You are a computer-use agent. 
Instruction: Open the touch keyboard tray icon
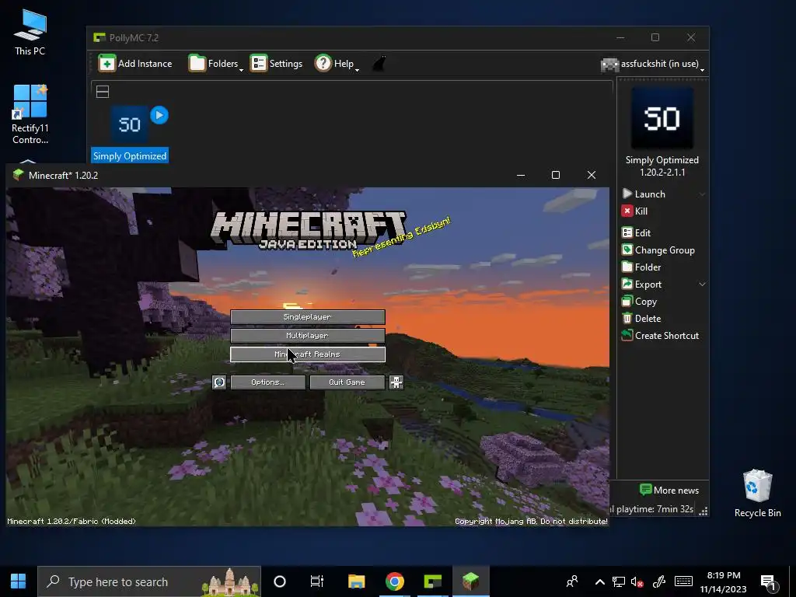pos(683,581)
